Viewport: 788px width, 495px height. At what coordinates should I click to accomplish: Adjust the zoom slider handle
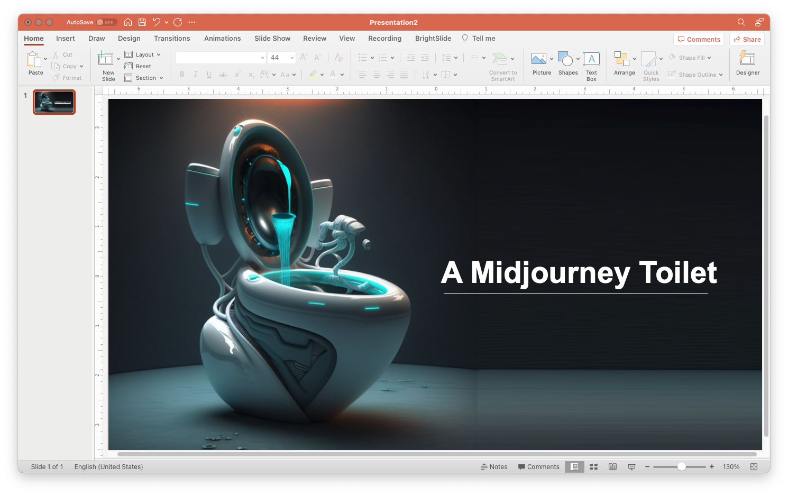(x=682, y=466)
